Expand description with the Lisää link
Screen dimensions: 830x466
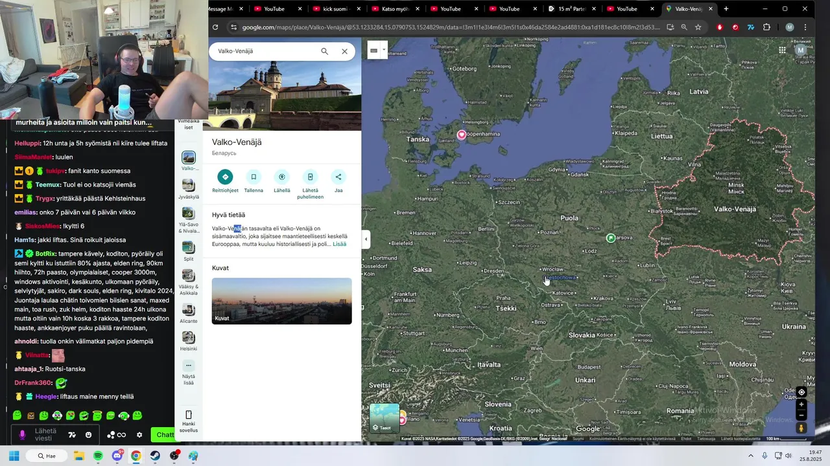339,244
